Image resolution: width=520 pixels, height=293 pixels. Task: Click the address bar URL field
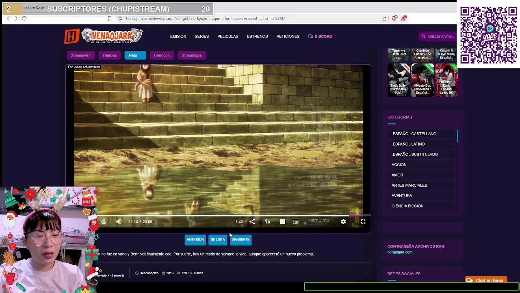click(205, 18)
